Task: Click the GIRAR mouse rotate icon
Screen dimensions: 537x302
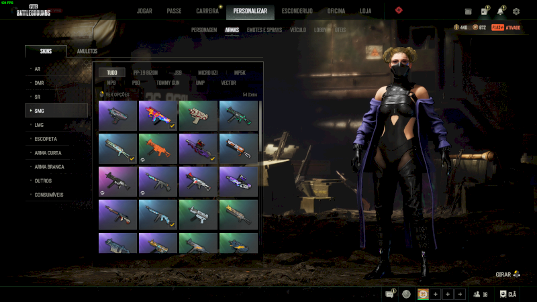Action: click(x=517, y=274)
